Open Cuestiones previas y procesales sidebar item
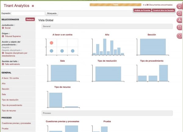Screen dimensions: 183x132 point(16,123)
